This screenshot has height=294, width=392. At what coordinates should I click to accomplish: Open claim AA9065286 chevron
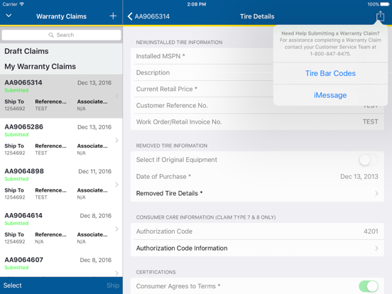point(116,140)
